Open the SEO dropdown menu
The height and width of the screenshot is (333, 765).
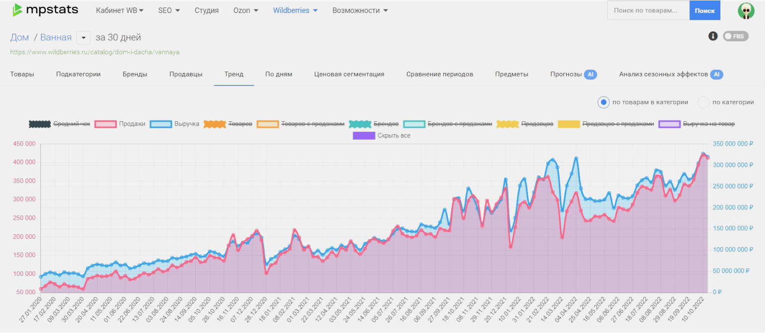[x=169, y=10]
